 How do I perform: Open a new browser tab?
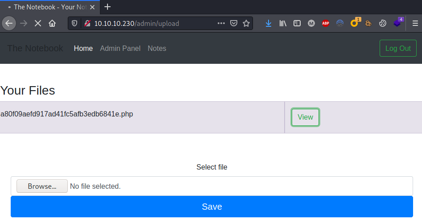click(x=108, y=7)
